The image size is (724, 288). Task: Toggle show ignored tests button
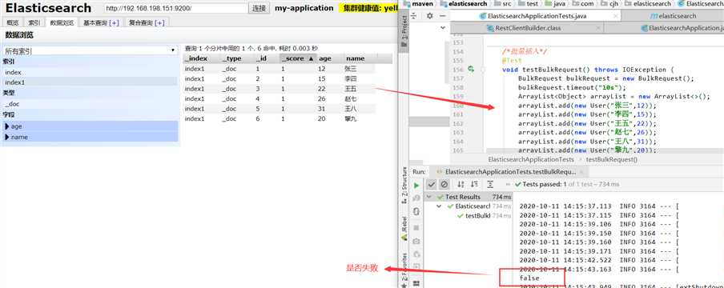tap(444, 184)
